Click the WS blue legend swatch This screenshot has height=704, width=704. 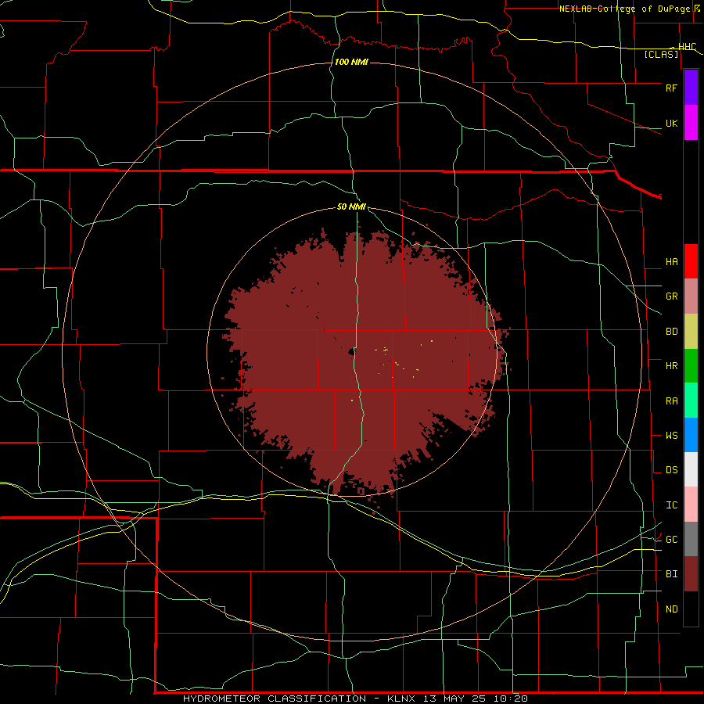pos(691,435)
